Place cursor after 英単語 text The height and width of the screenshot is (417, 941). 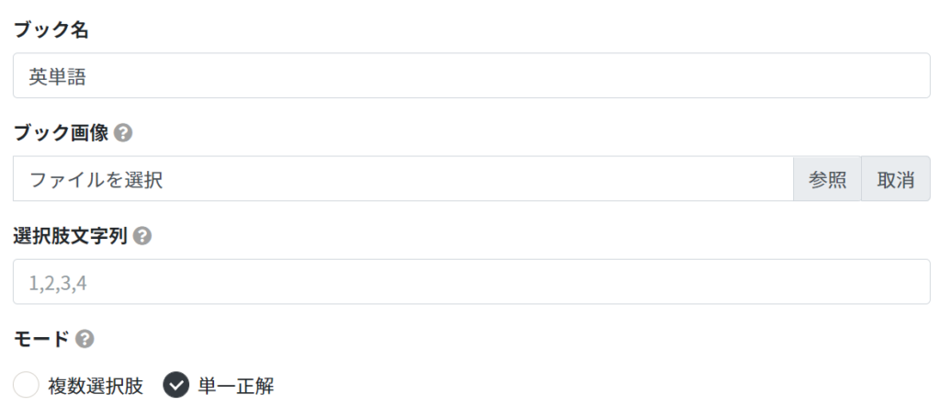(x=87, y=76)
